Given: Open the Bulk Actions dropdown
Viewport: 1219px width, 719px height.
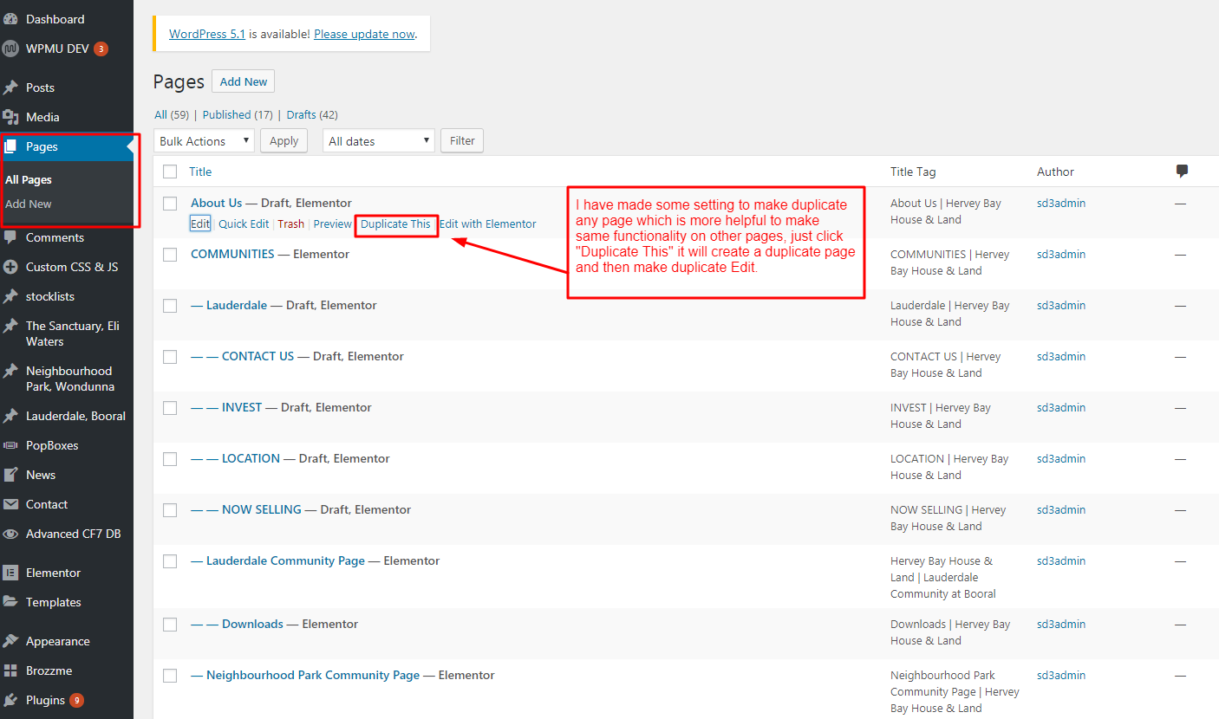Looking at the screenshot, I should (x=205, y=140).
